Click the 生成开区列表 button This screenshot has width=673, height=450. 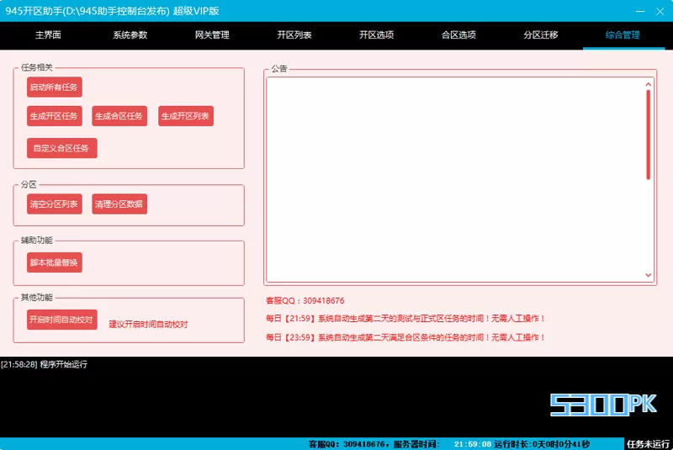click(x=185, y=116)
